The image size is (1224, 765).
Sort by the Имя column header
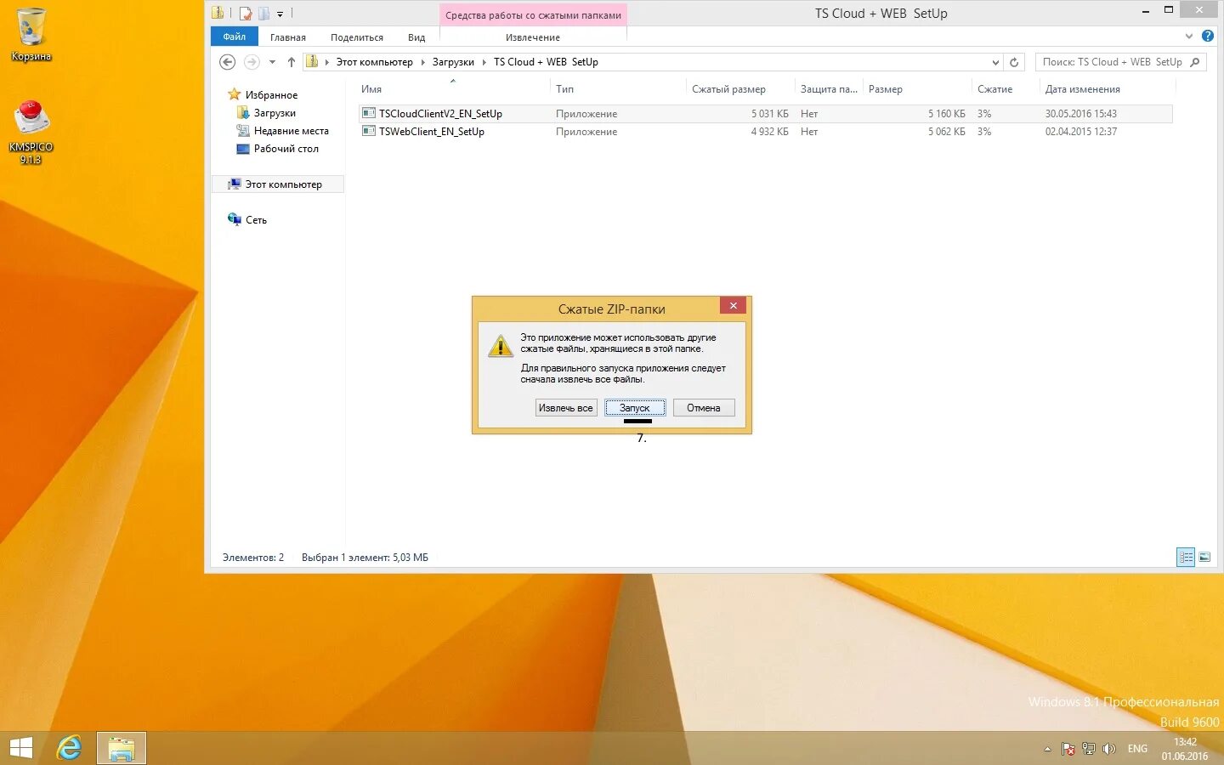[x=371, y=89]
